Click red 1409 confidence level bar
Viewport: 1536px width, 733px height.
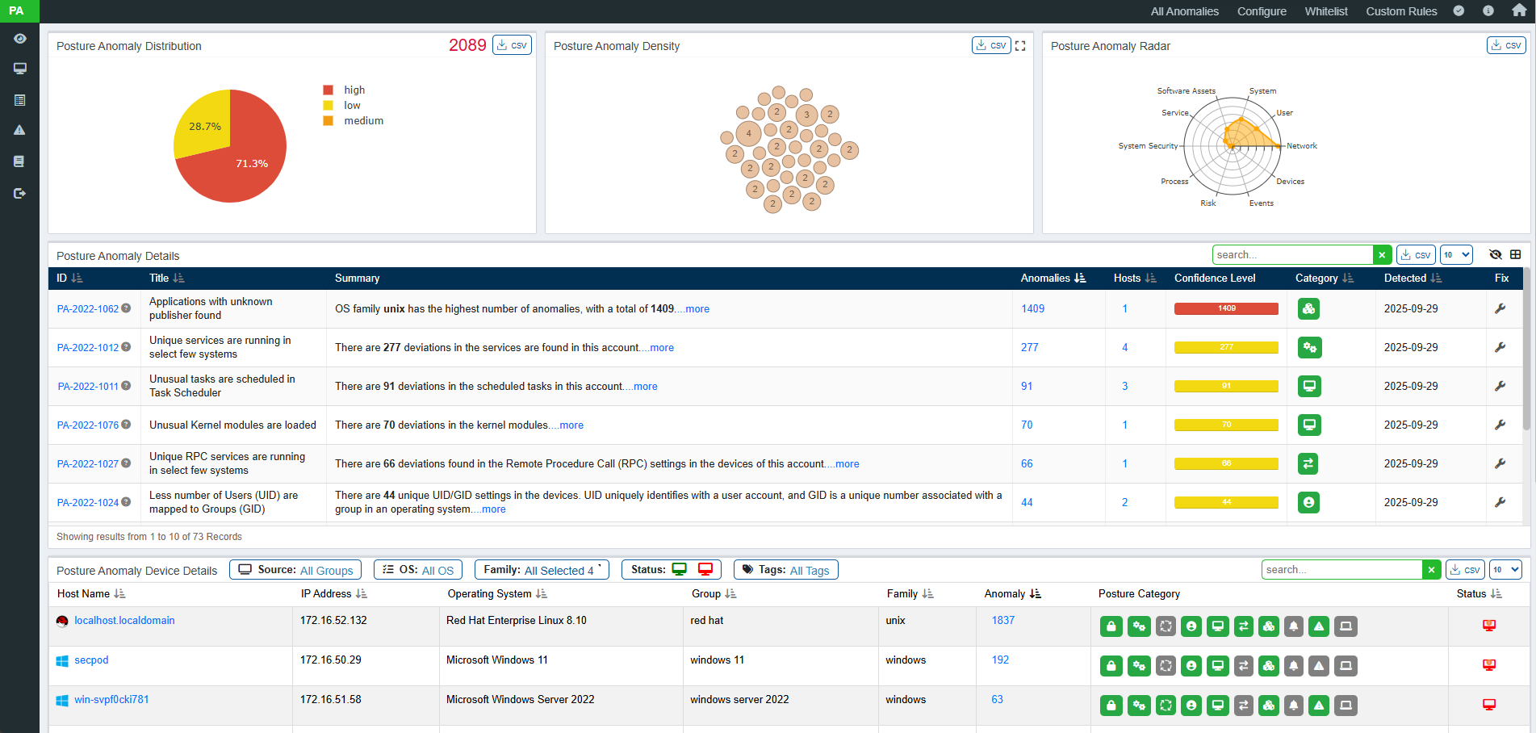pos(1226,308)
